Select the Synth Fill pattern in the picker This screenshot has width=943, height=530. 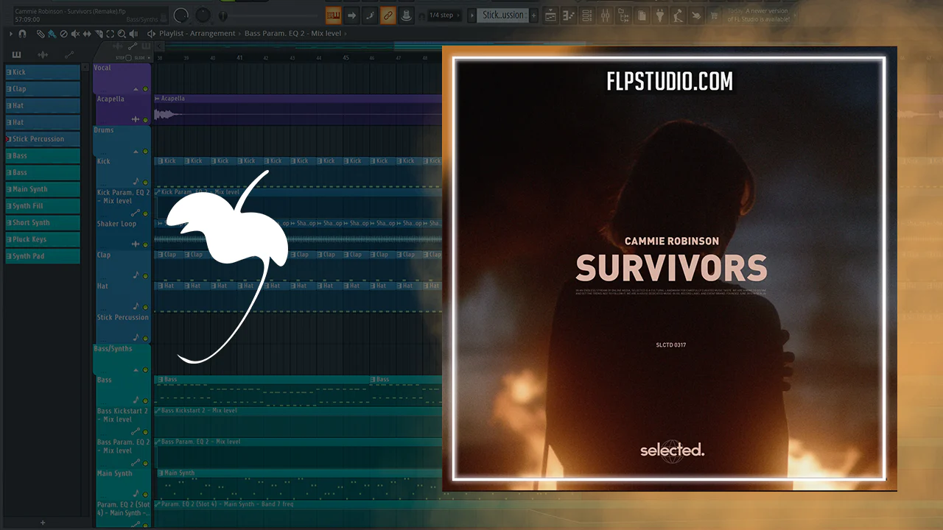pyautogui.click(x=43, y=206)
